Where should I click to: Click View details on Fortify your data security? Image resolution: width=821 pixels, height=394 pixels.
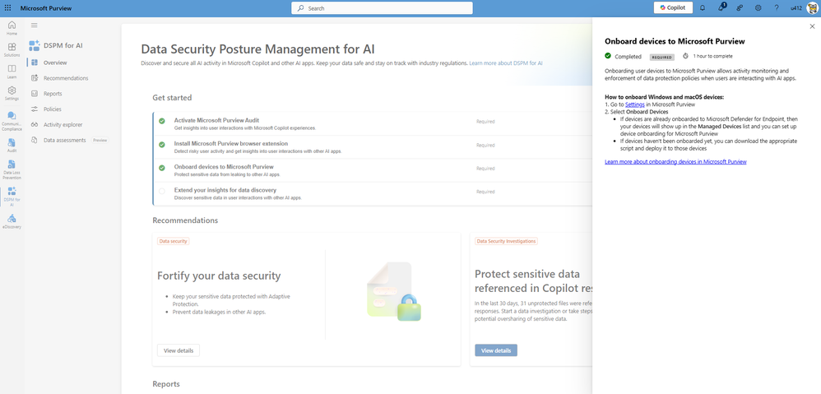coord(179,350)
